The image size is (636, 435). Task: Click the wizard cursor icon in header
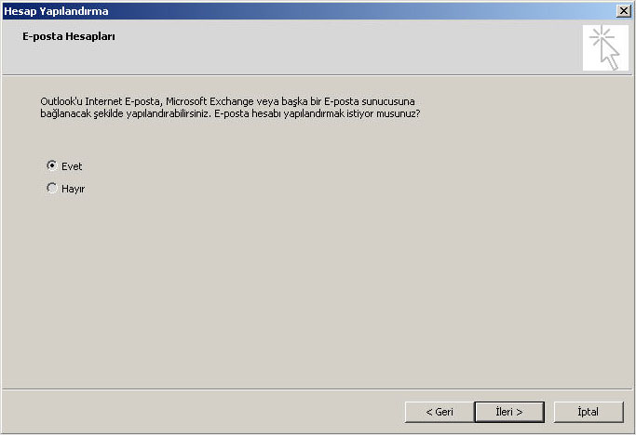coord(605,47)
